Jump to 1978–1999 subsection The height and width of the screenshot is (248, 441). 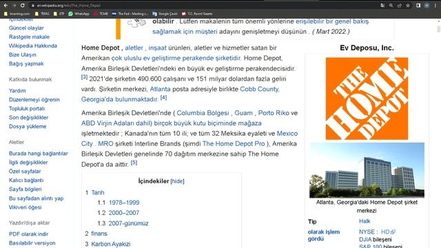[124, 203]
